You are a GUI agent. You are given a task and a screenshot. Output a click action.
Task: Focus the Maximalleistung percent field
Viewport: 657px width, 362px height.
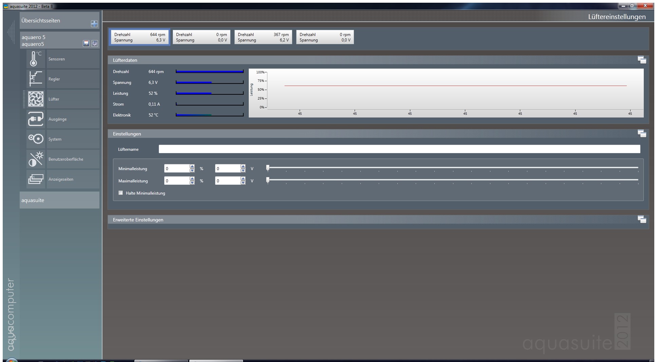[177, 181]
